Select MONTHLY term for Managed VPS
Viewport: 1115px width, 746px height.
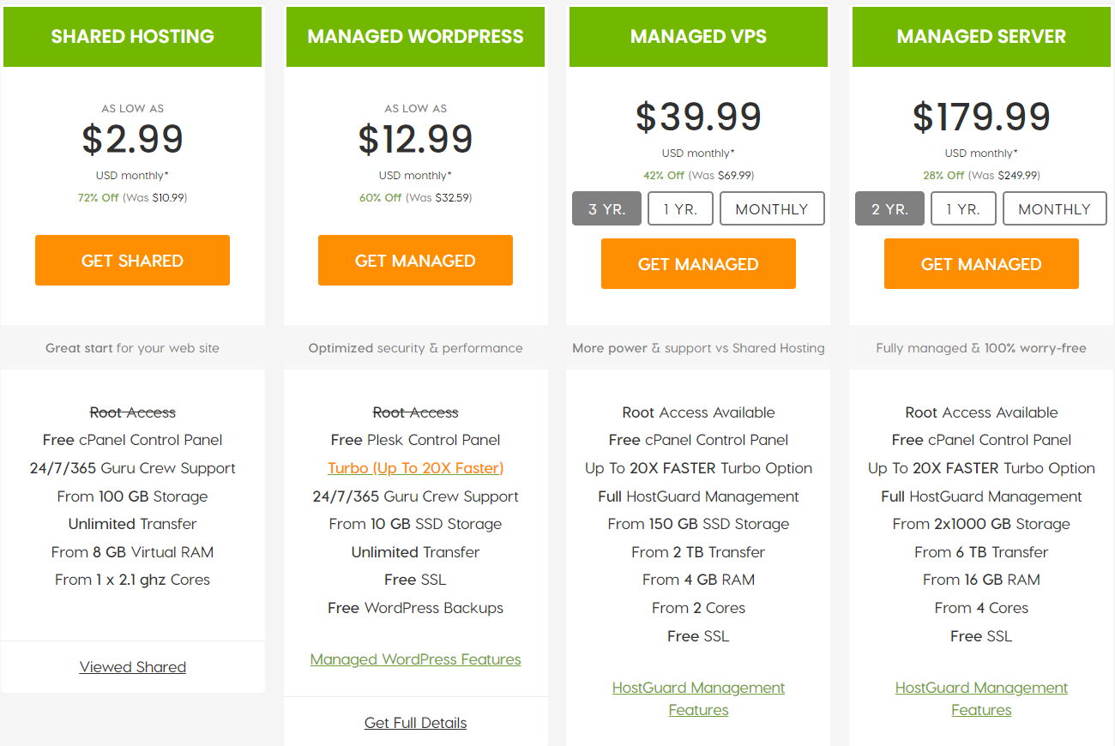772,208
